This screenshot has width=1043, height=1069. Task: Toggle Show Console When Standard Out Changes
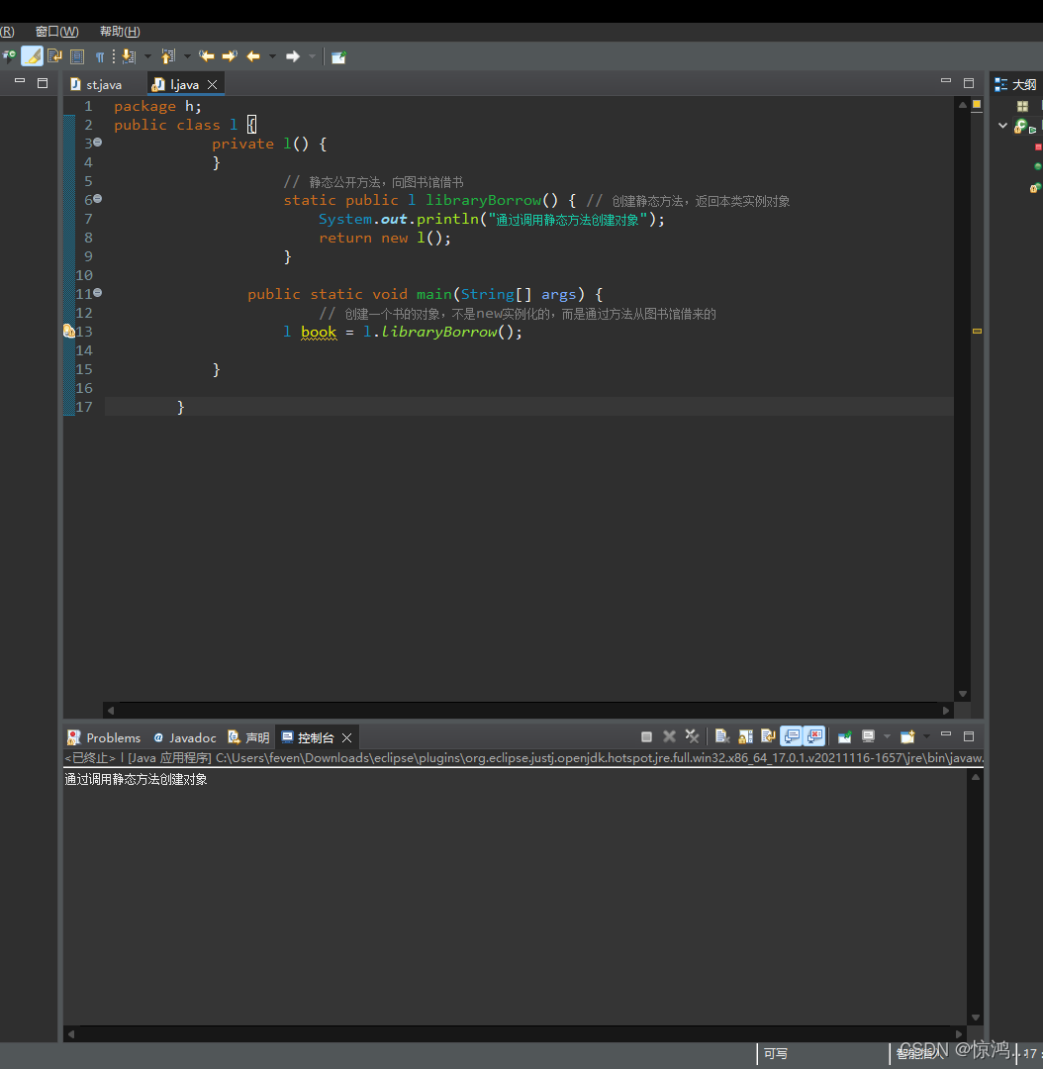point(792,736)
